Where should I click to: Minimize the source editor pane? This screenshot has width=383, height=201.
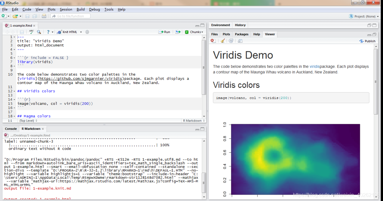click(x=198, y=25)
